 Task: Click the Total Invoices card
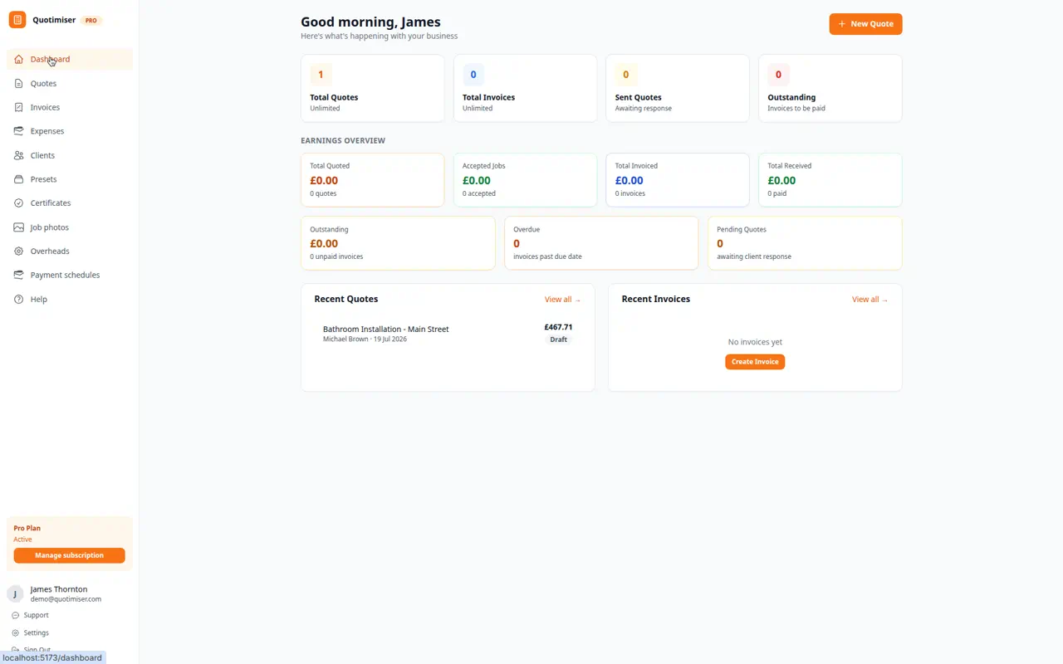[x=525, y=88]
